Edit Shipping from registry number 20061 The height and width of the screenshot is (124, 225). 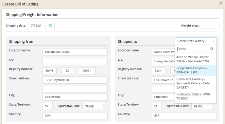(x=87, y=71)
